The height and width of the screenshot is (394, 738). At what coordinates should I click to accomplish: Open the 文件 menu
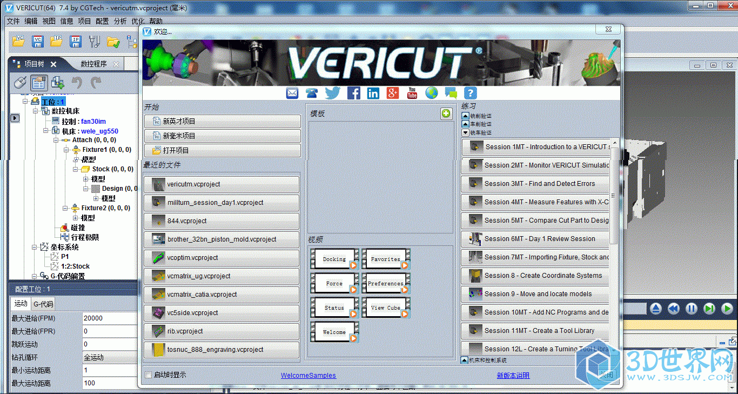13,21
